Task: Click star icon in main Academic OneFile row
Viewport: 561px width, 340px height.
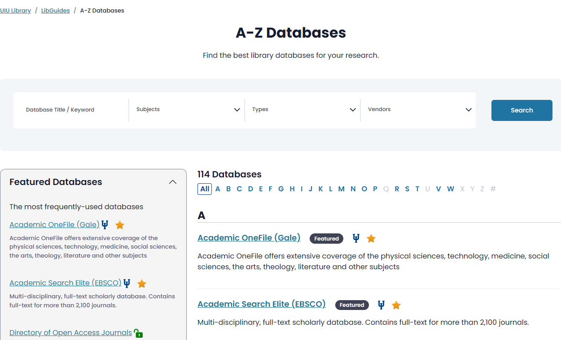Action: 371,238
